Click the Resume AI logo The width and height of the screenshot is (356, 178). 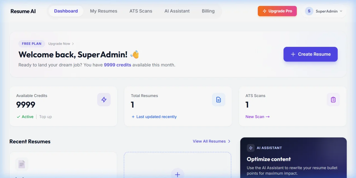pyautogui.click(x=23, y=11)
